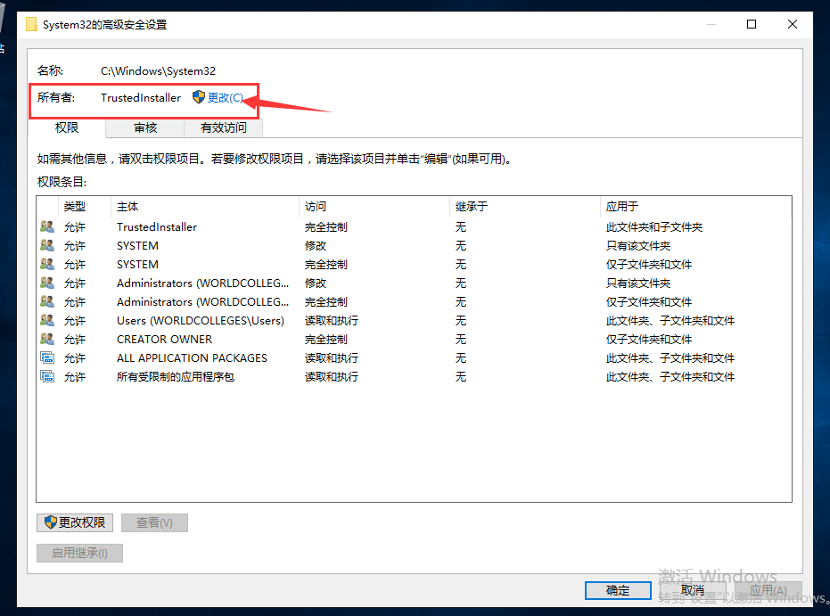Select package icon of 所有受限制的应用程序包 entry
The image size is (830, 616).
pos(47,377)
